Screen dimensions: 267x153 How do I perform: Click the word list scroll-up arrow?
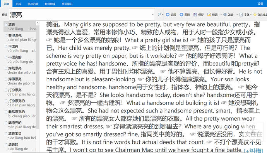pyautogui.click(x=38, y=23)
